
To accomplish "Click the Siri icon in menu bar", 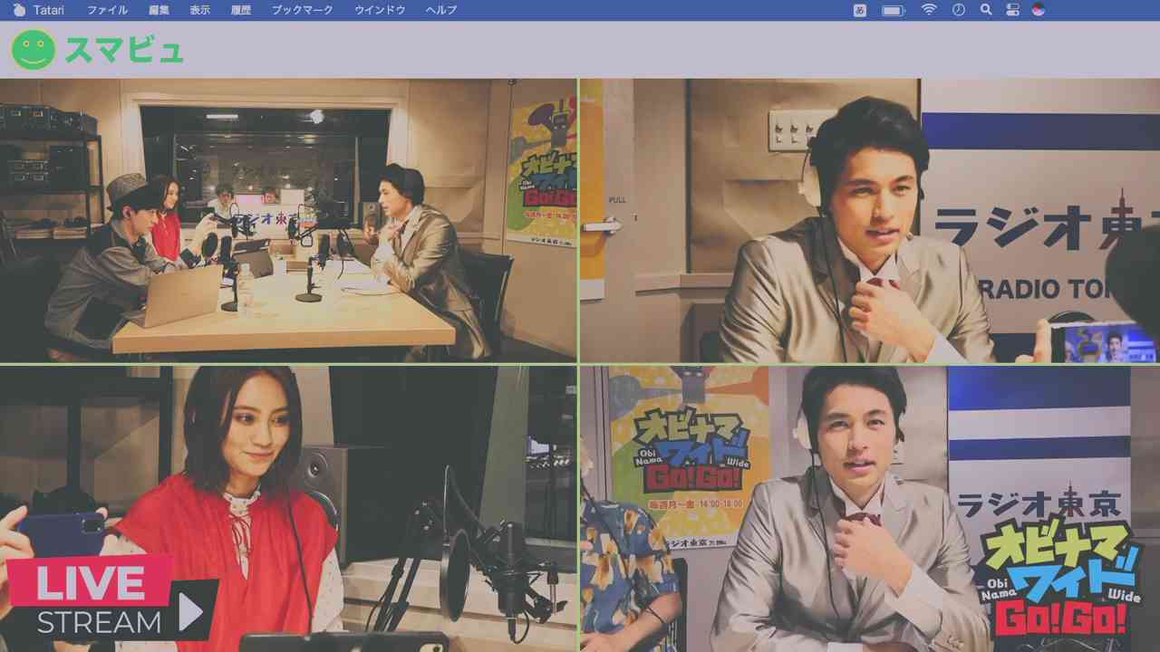I will (x=1039, y=10).
